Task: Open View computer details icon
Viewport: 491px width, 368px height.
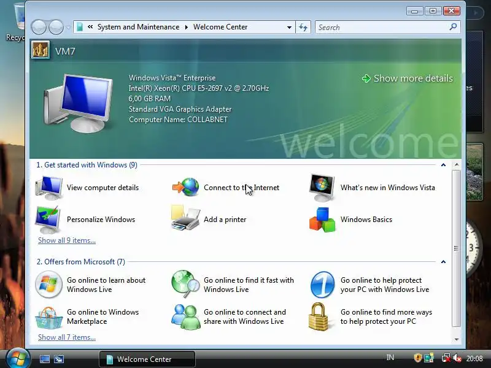Action: [x=49, y=188]
